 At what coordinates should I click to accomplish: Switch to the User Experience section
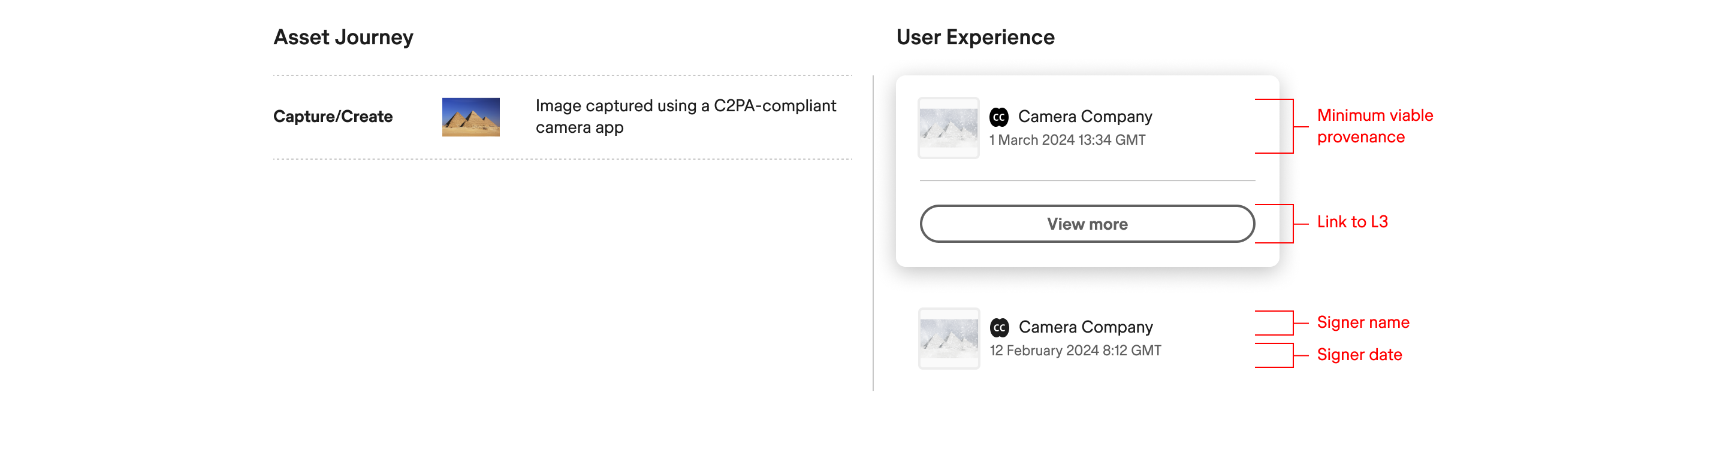click(976, 37)
